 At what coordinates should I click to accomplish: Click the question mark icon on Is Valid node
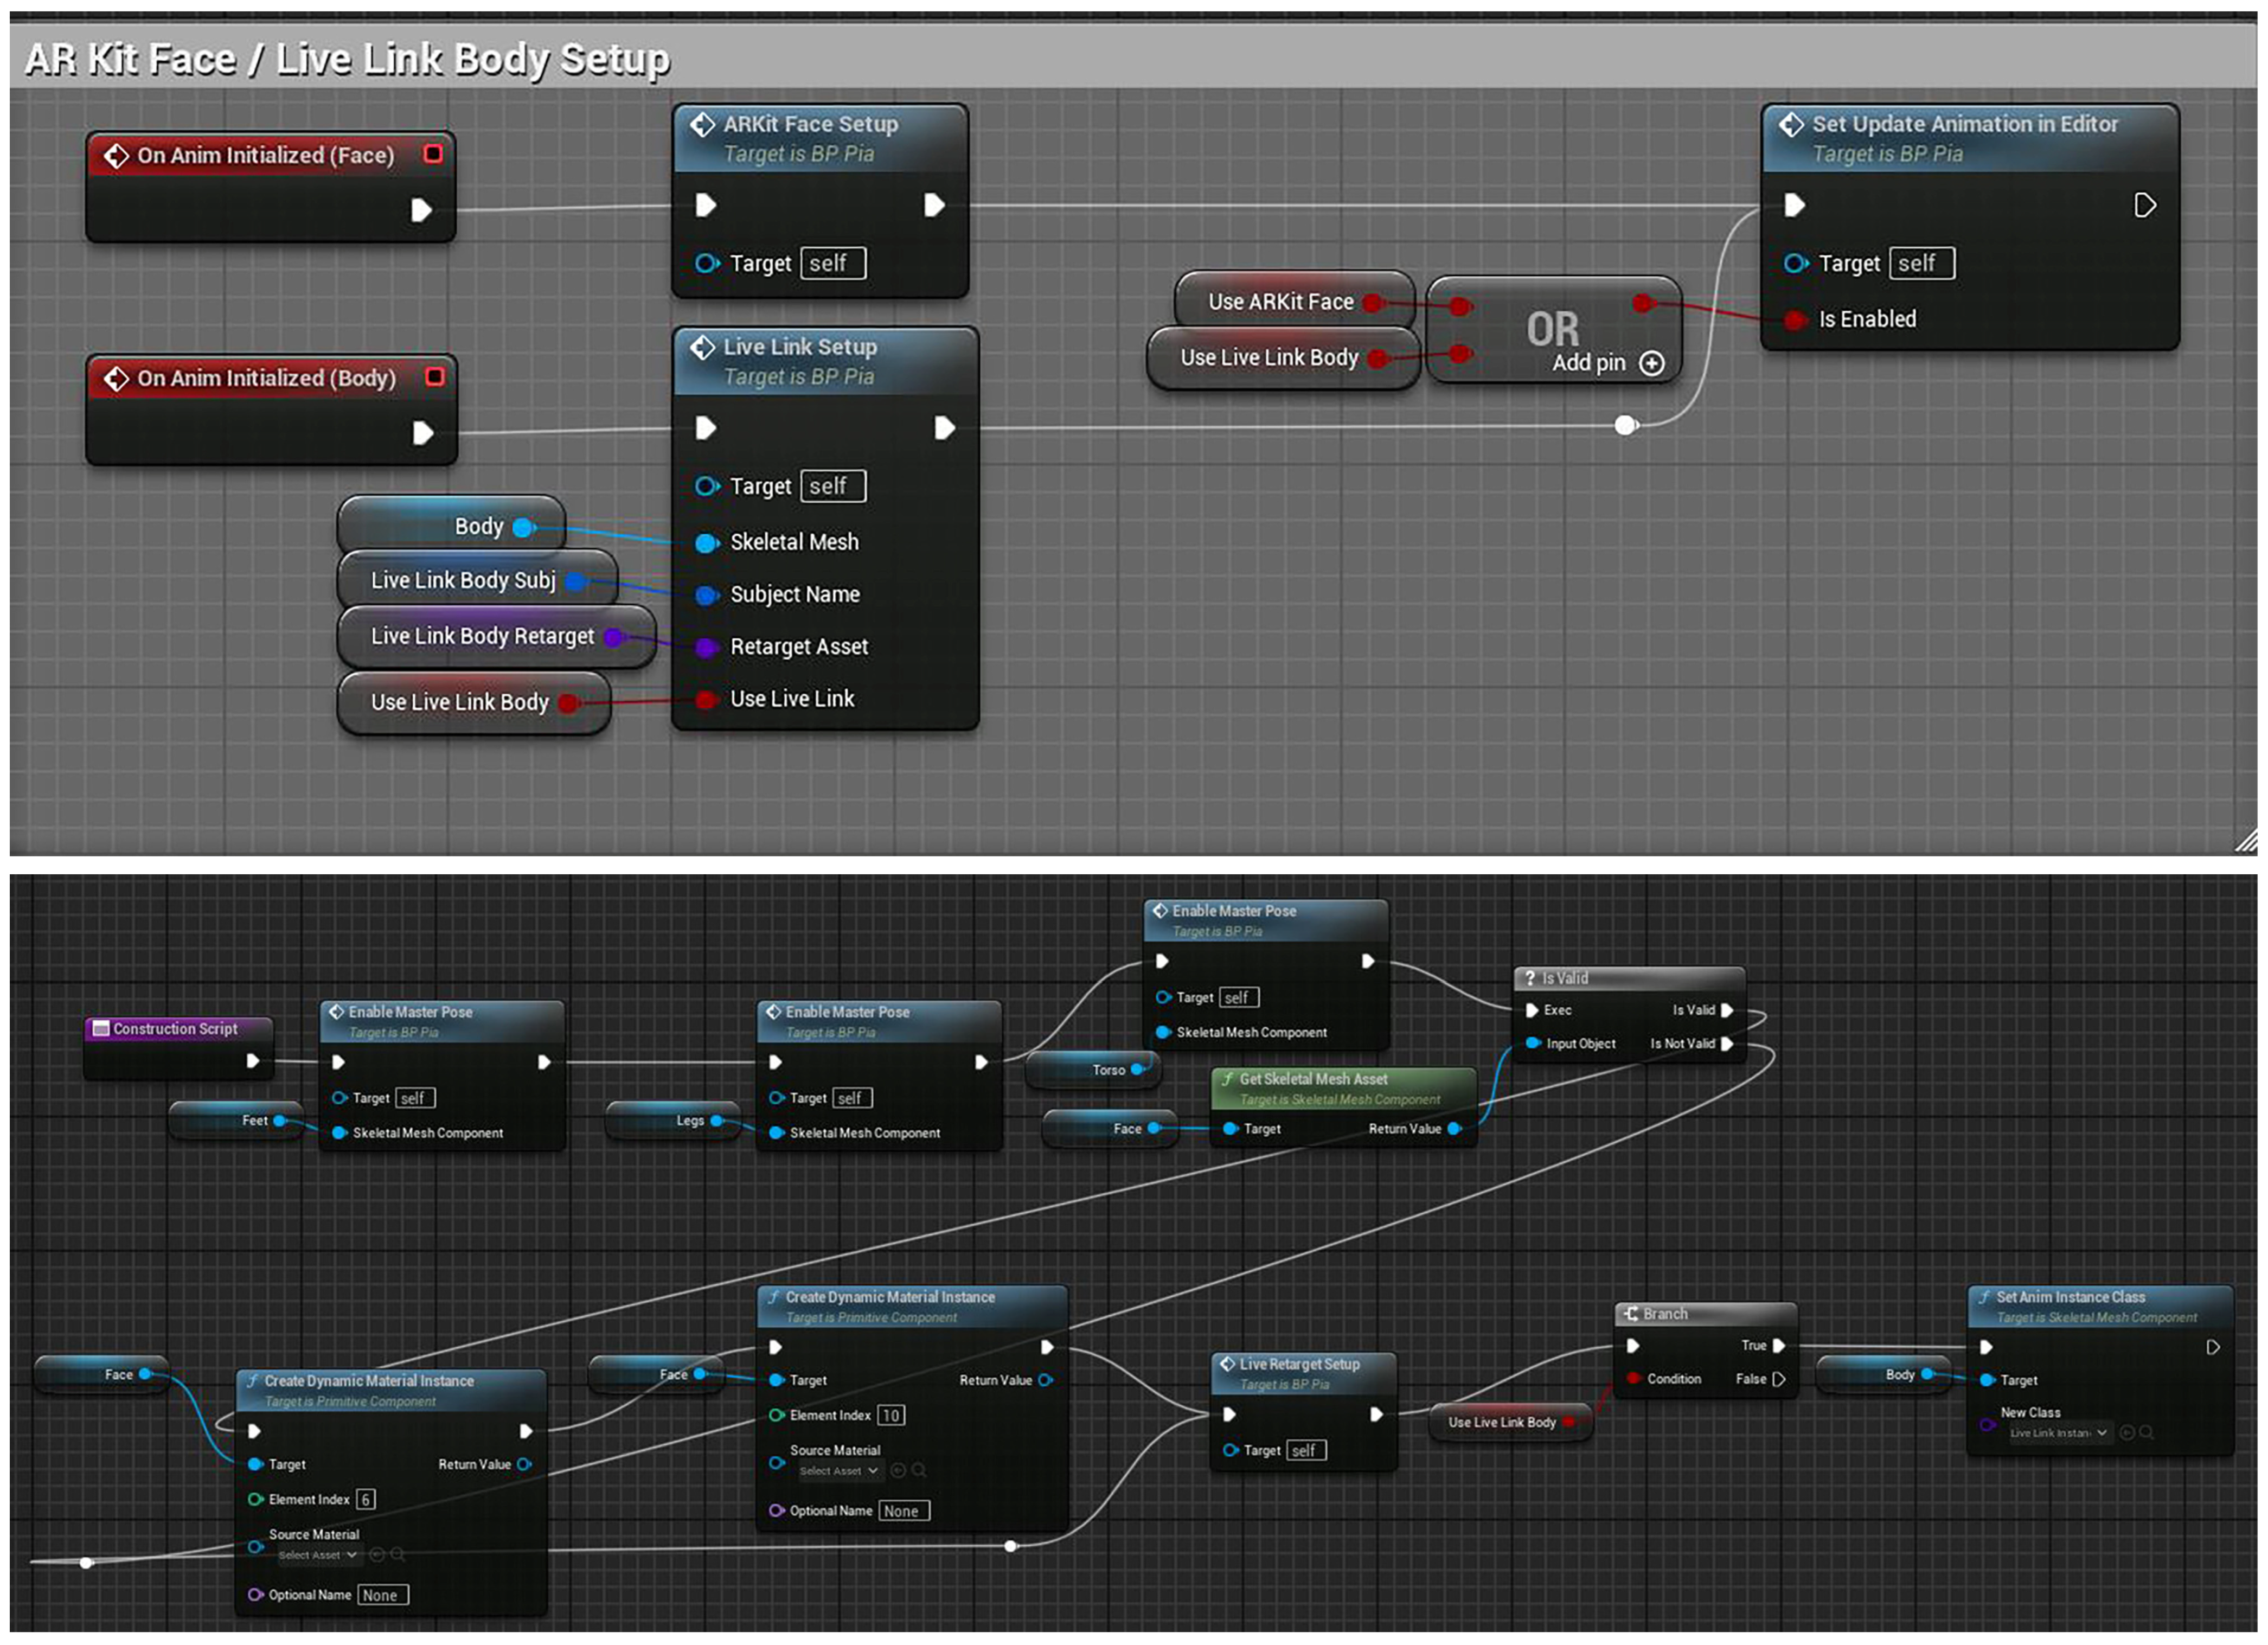(1530, 978)
